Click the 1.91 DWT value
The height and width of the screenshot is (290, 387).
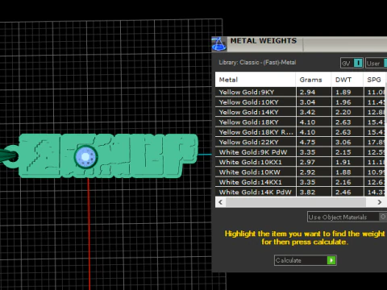click(x=343, y=162)
